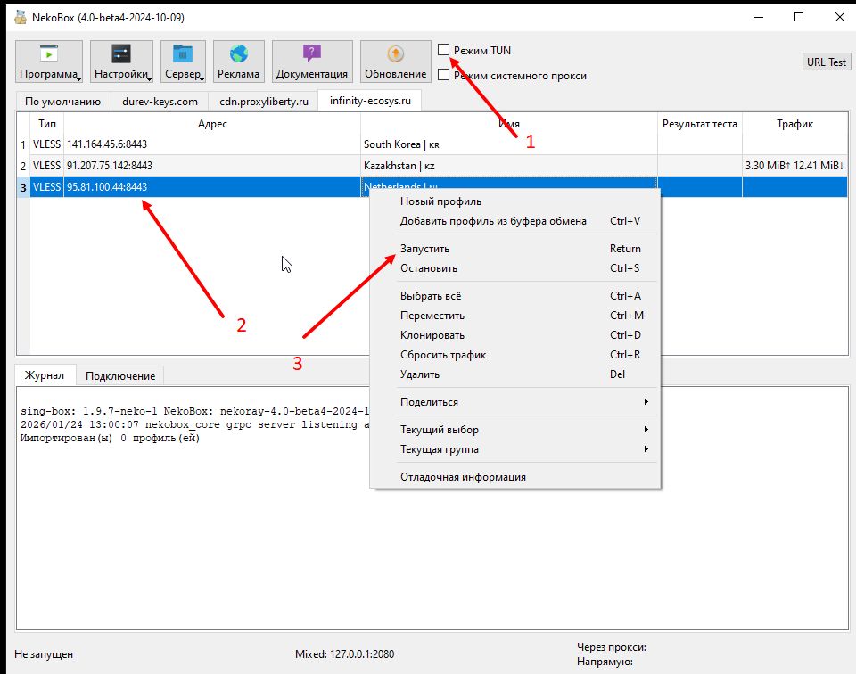
Task: Open the Сервер toolbar menu
Action: 183,62
